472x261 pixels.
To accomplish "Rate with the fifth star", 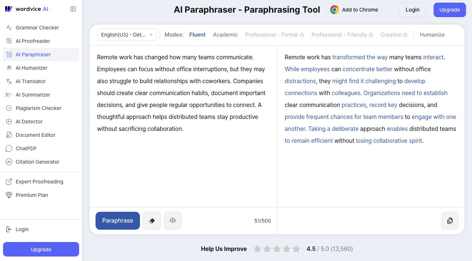I will pyautogui.click(x=296, y=249).
